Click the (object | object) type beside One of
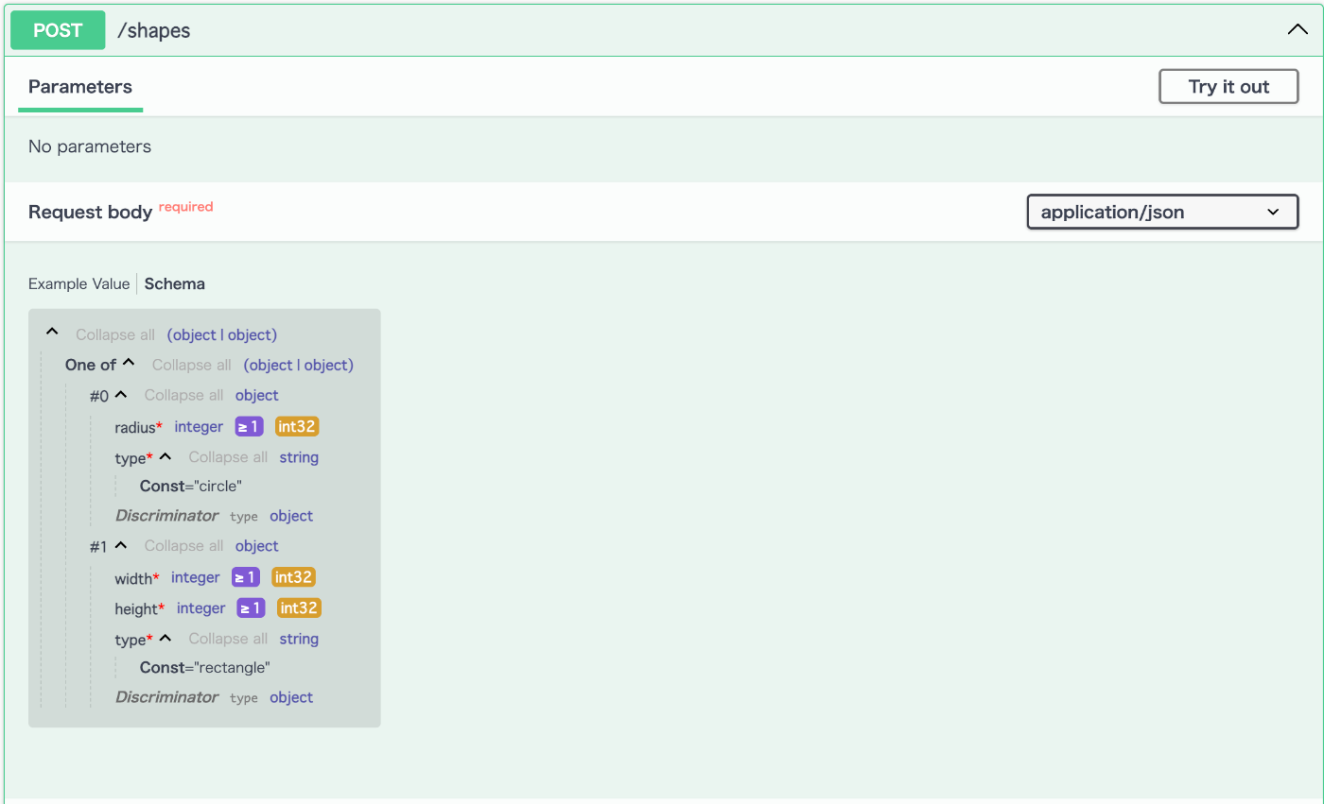 point(299,365)
